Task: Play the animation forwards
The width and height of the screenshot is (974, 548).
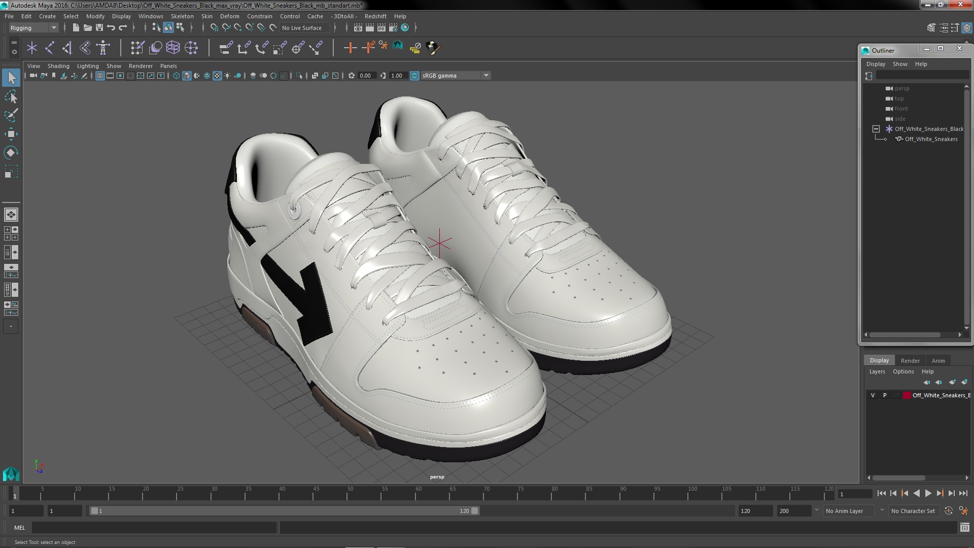Action: [928, 493]
